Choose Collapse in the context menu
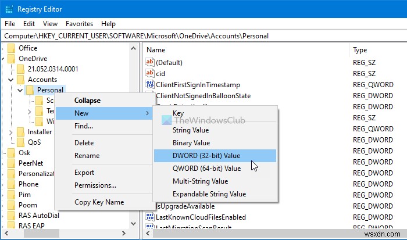 click(104, 101)
